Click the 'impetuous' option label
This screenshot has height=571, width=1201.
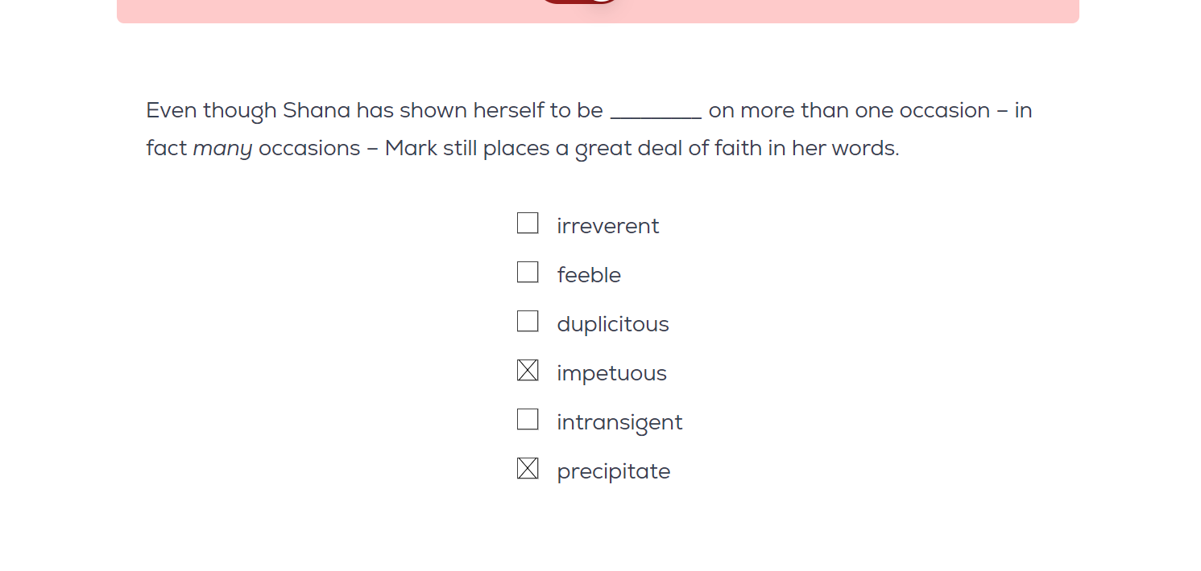611,373
